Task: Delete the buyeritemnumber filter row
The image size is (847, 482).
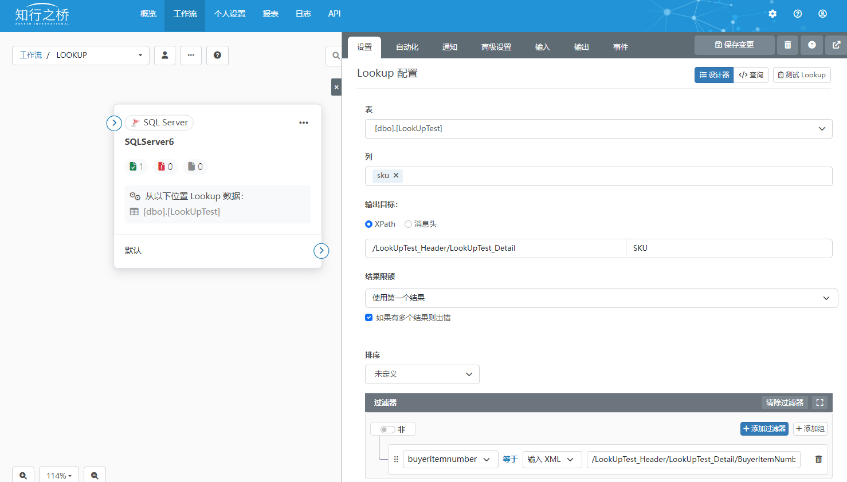Action: (818, 459)
